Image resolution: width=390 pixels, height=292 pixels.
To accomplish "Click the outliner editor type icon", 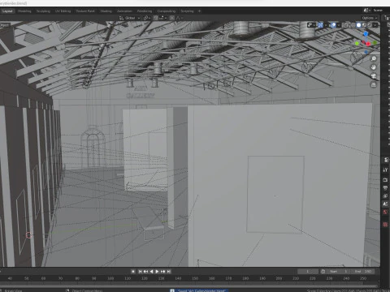I will (387, 18).
